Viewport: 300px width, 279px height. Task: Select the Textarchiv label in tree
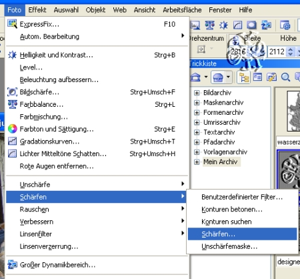coord(219,132)
